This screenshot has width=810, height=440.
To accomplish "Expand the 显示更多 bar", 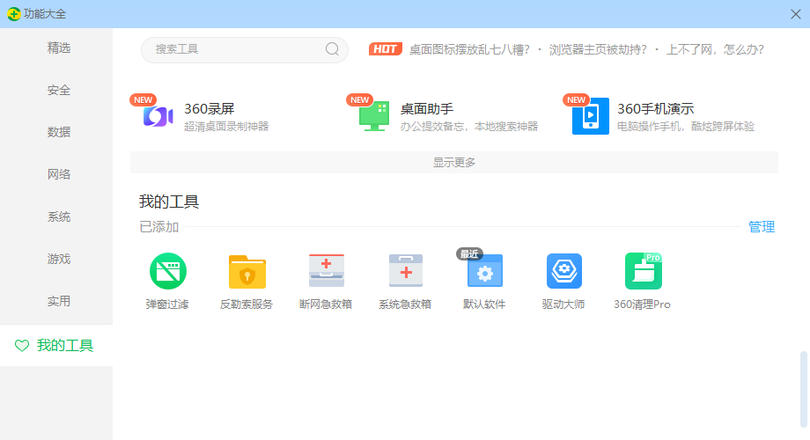I will (x=454, y=162).
